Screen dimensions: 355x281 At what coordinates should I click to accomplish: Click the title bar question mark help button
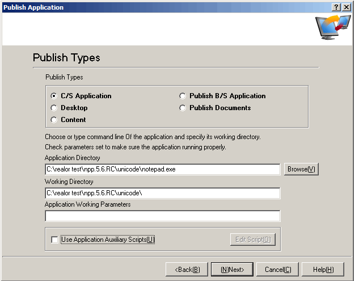336,7
